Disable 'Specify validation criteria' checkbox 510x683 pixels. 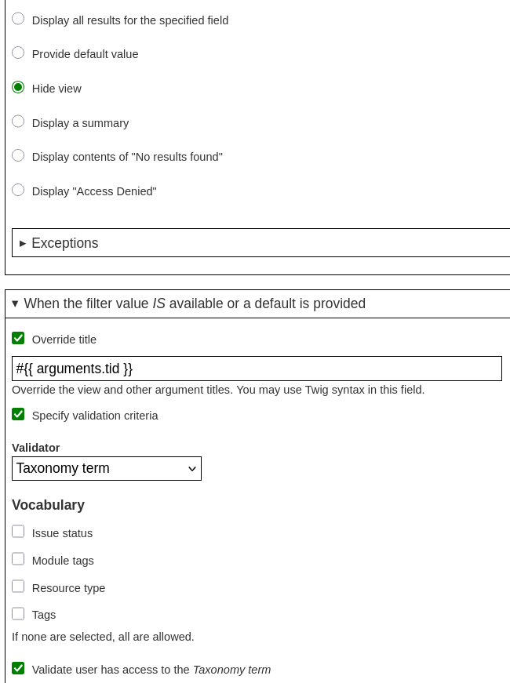coord(18,414)
